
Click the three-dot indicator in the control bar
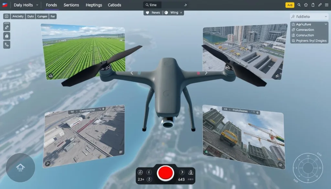(x=190, y=180)
